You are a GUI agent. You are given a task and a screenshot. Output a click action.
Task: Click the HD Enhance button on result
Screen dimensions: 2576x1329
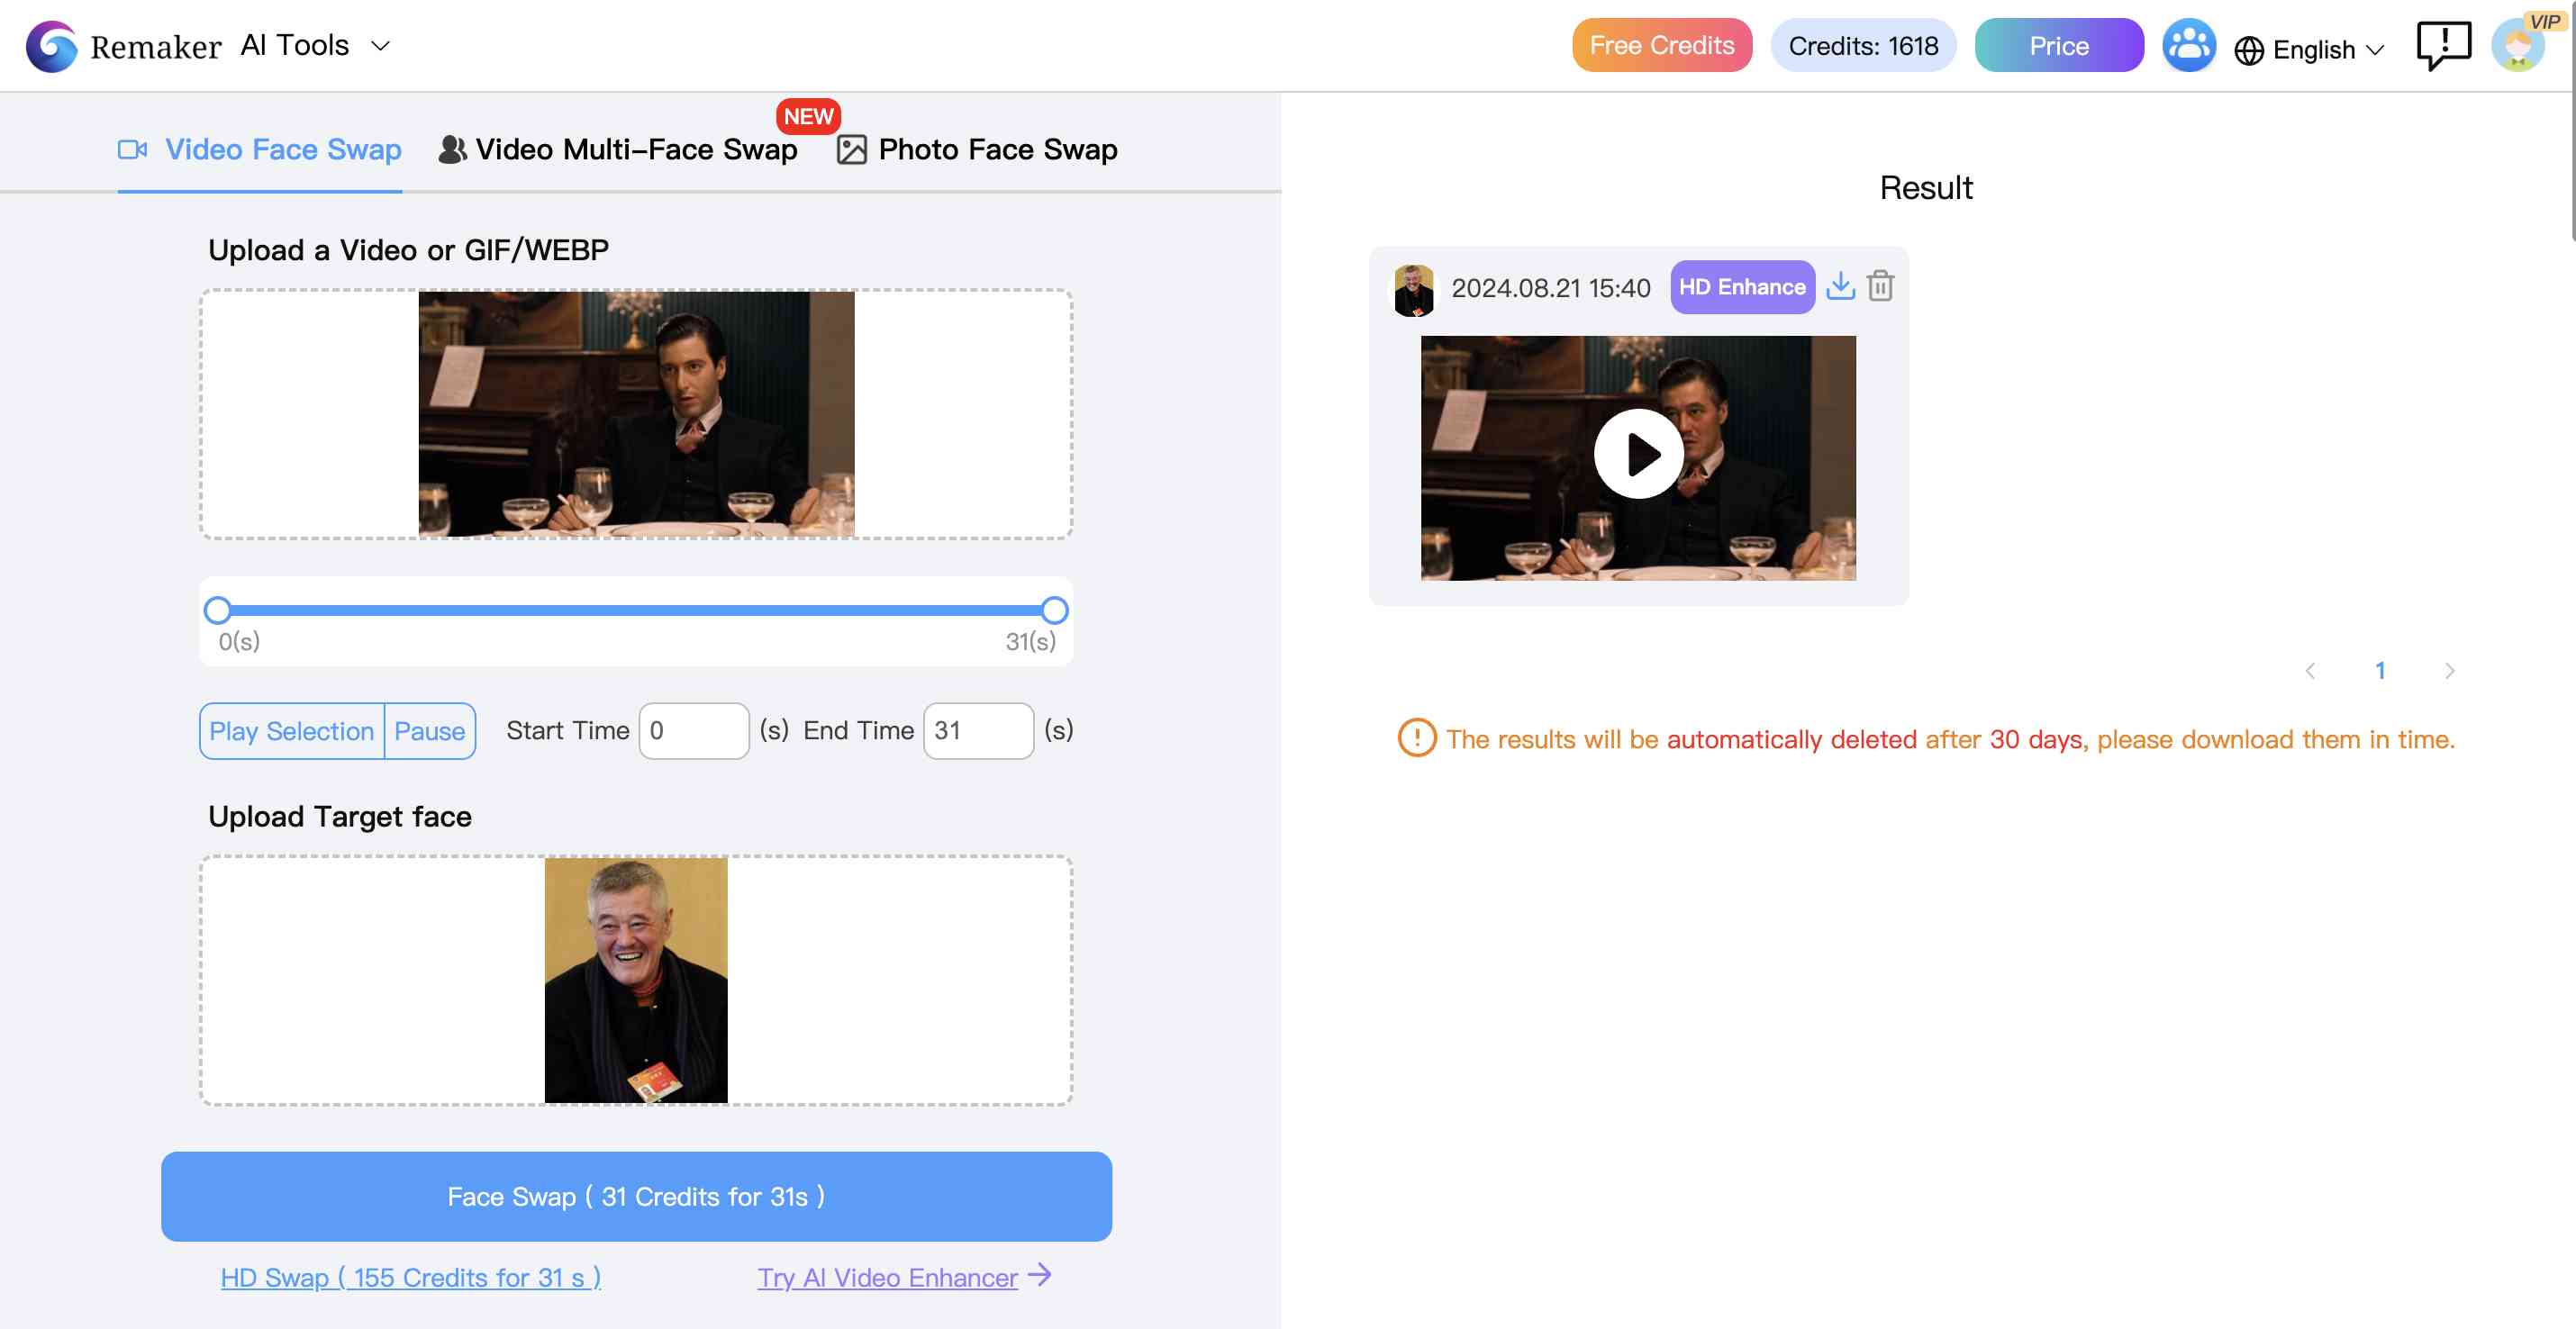coord(1742,286)
